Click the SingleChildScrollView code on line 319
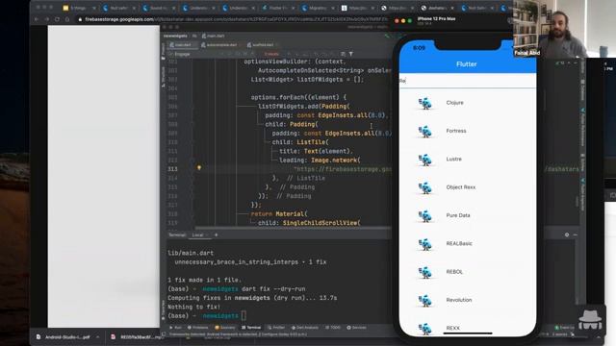 [x=321, y=223]
